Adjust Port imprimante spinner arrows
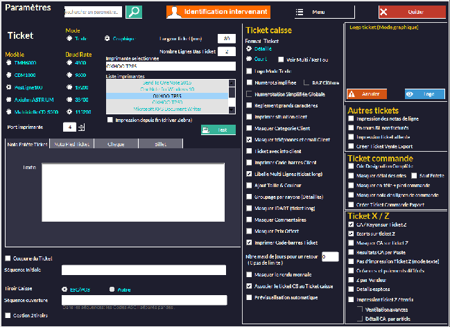Screen dimensions: 450x327 [81, 127]
